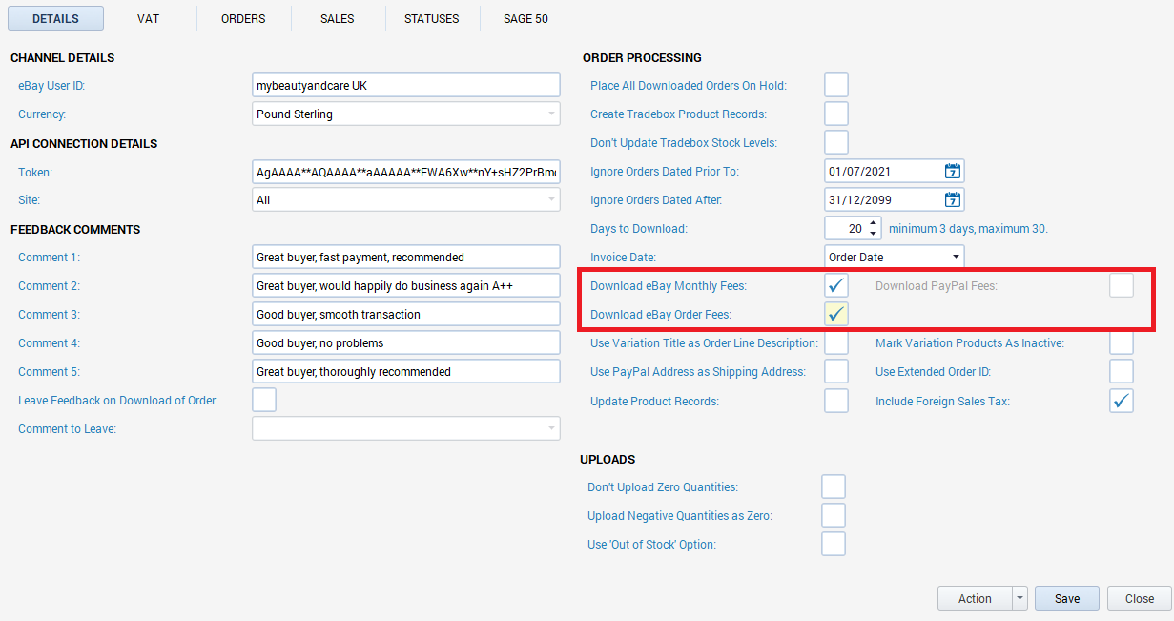This screenshot has height=621, width=1174.
Task: Click the Save button
Action: pos(1067,598)
